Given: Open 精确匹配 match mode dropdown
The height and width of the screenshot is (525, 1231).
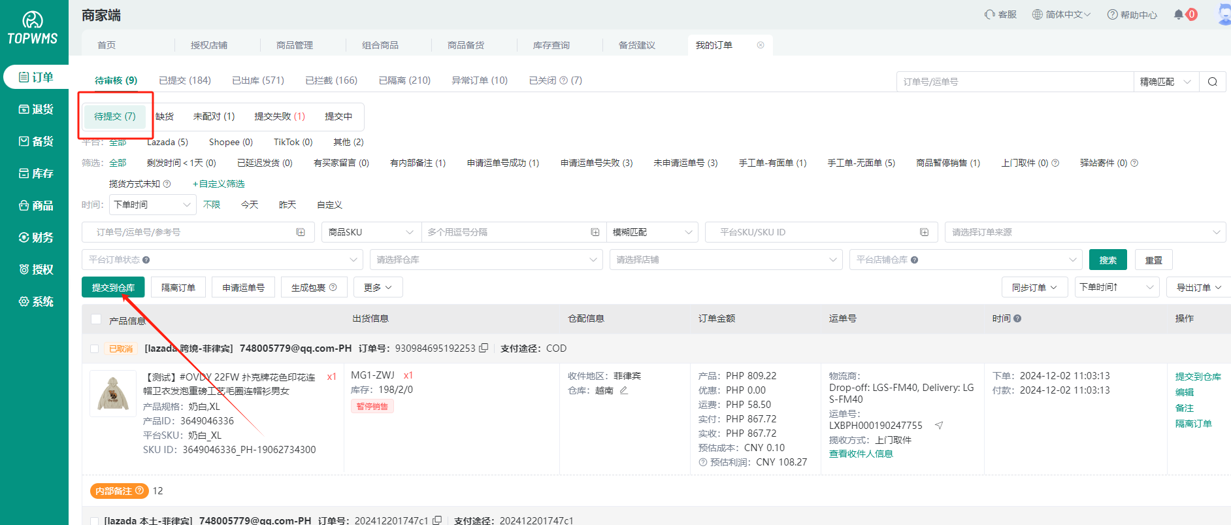Looking at the screenshot, I should [1166, 82].
